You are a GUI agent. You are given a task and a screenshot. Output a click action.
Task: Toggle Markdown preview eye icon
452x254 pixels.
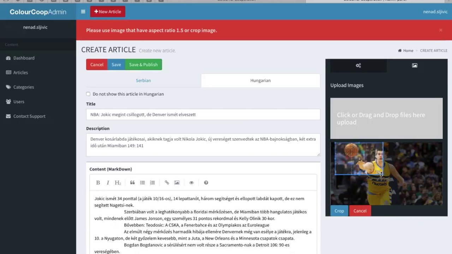191,182
